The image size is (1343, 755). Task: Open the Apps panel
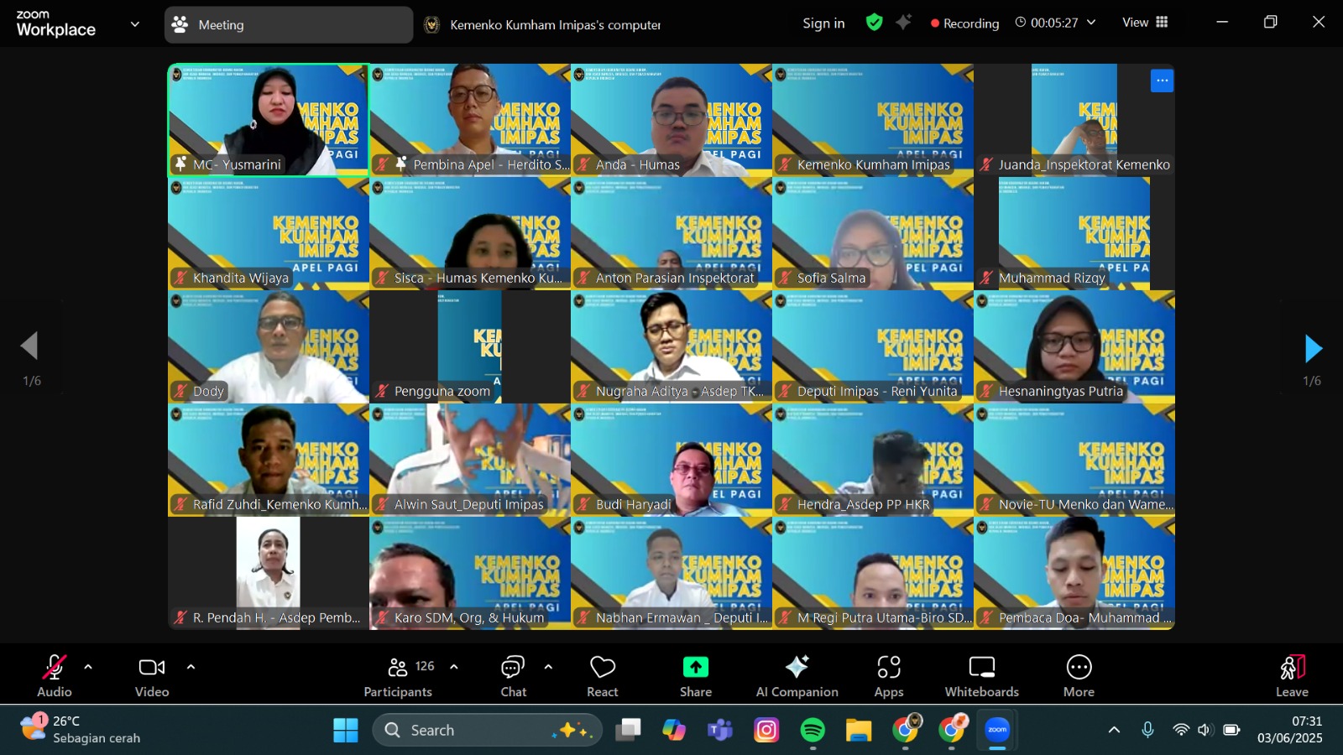888,675
